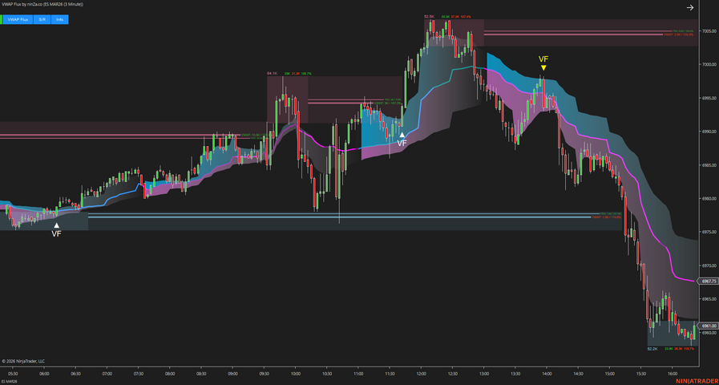719x385 pixels.
Task: Click the 52.2K volume label at bottom right
Action: point(652,349)
